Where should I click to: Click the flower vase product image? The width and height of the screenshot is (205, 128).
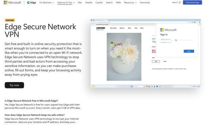click(124, 57)
